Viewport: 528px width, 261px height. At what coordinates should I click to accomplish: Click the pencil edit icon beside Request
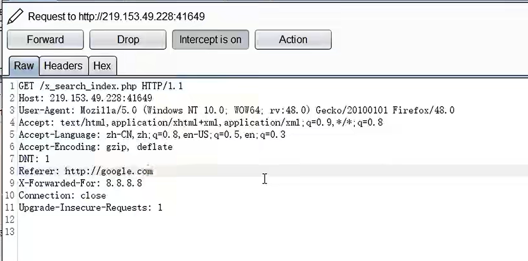(15, 17)
